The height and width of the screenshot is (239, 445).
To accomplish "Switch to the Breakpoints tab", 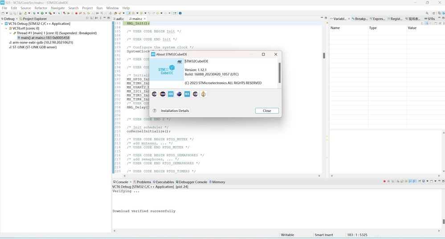I will click(359, 19).
